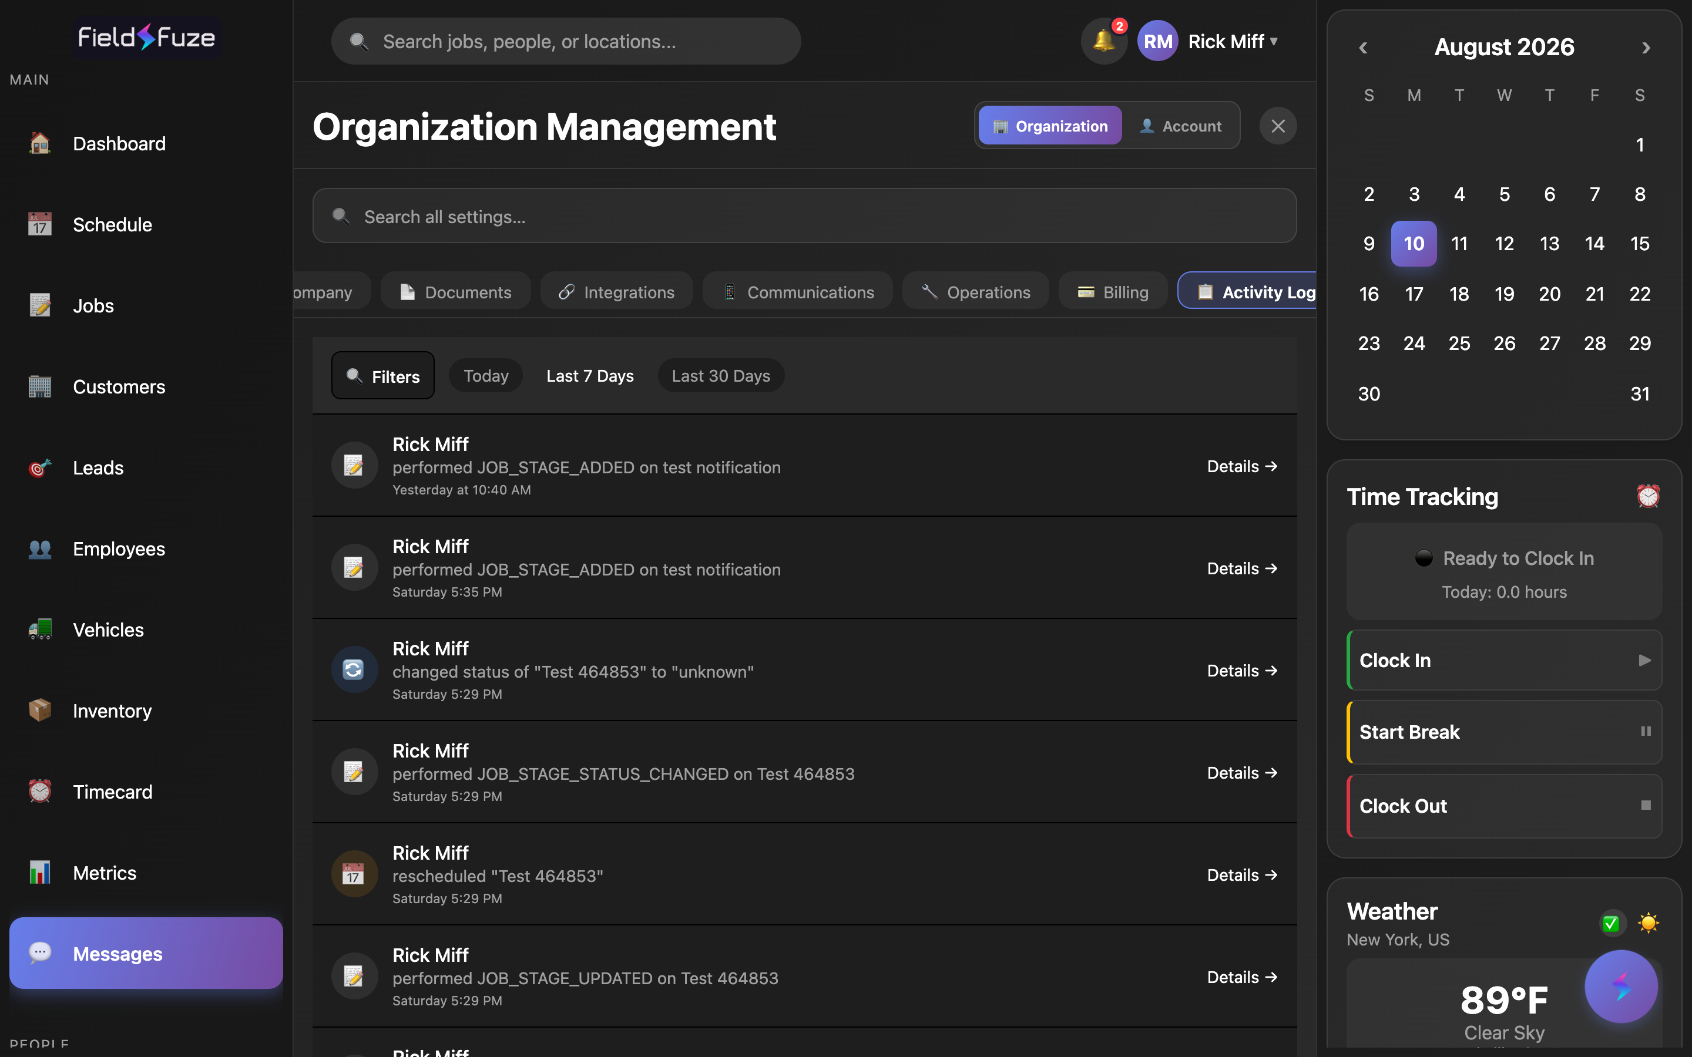Screen dimensions: 1692x1057
Task: Click the RM user avatar
Action: pos(1158,41)
